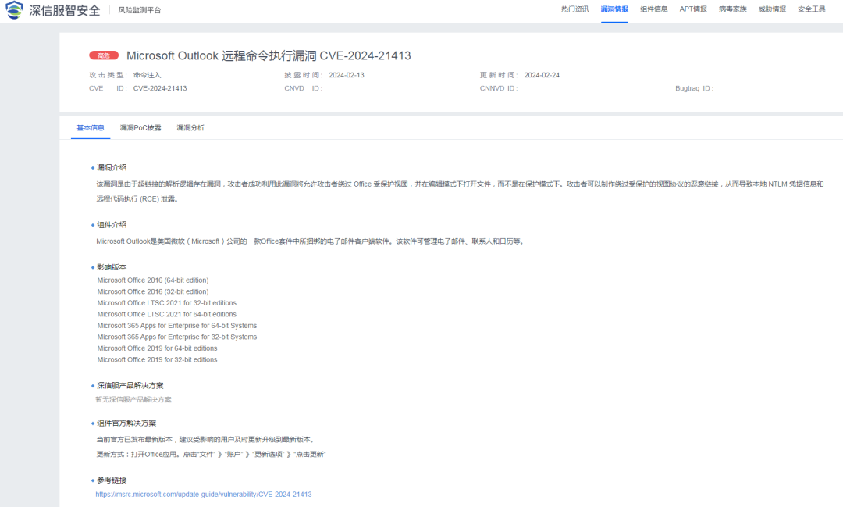Open the msrc.microsoft.com CVE-2024-21413 reference link
The height and width of the screenshot is (507, 843).
203,494
